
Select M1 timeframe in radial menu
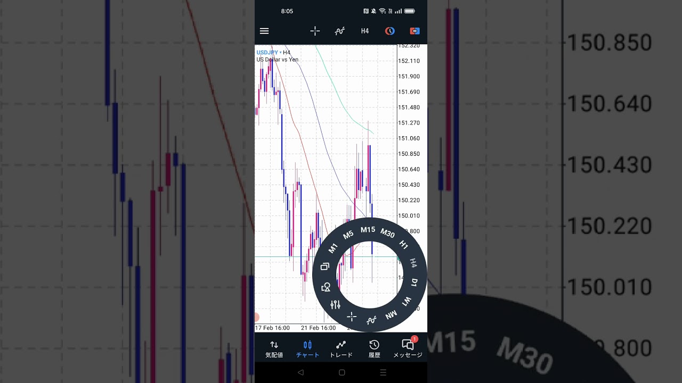(x=333, y=248)
